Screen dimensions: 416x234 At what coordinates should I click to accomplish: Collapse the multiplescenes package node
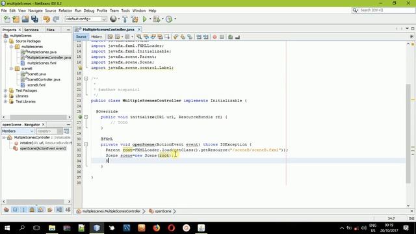(x=11, y=47)
